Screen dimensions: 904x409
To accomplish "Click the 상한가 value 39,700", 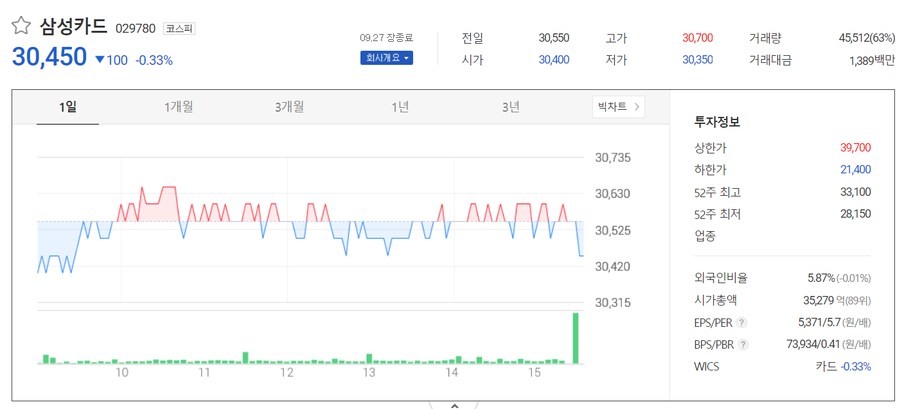I will point(856,148).
